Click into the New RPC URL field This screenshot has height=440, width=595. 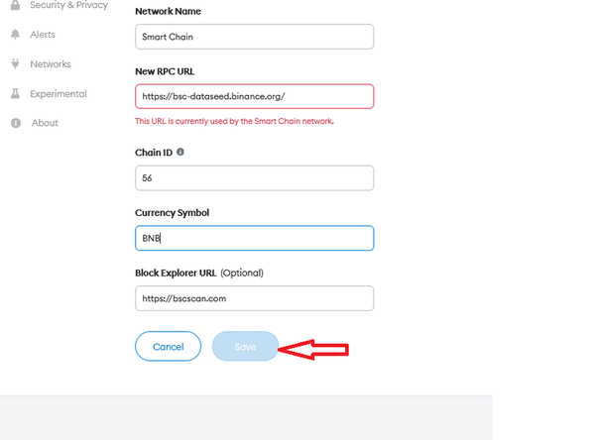click(x=254, y=96)
